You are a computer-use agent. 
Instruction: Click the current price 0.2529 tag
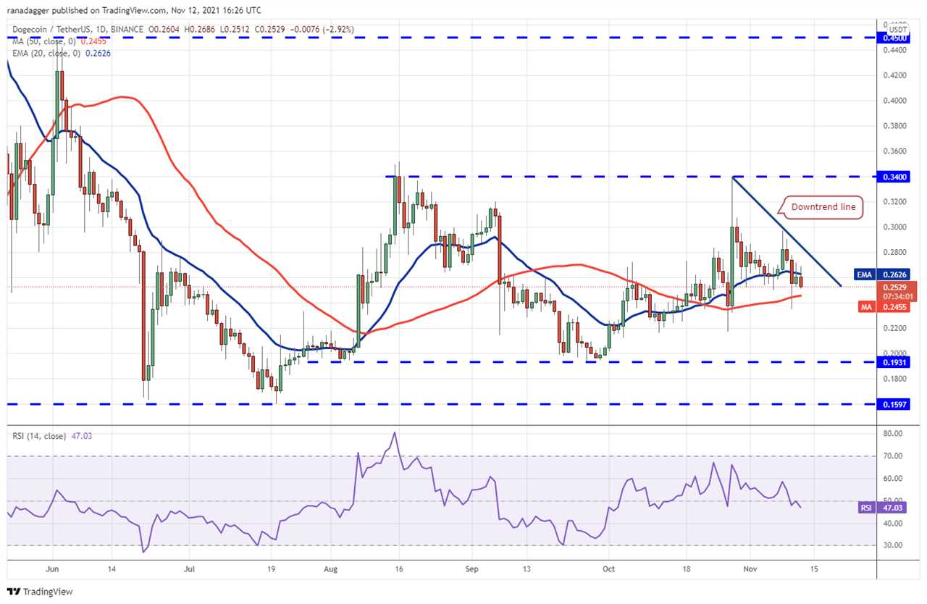click(x=898, y=291)
